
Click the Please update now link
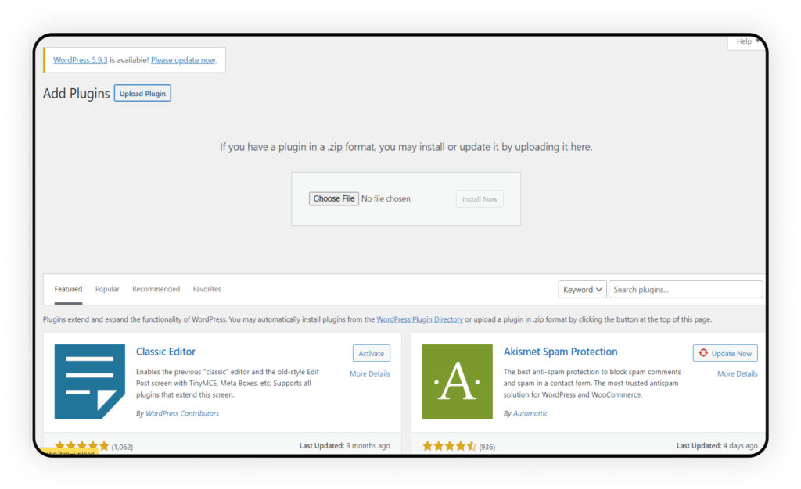pos(183,60)
